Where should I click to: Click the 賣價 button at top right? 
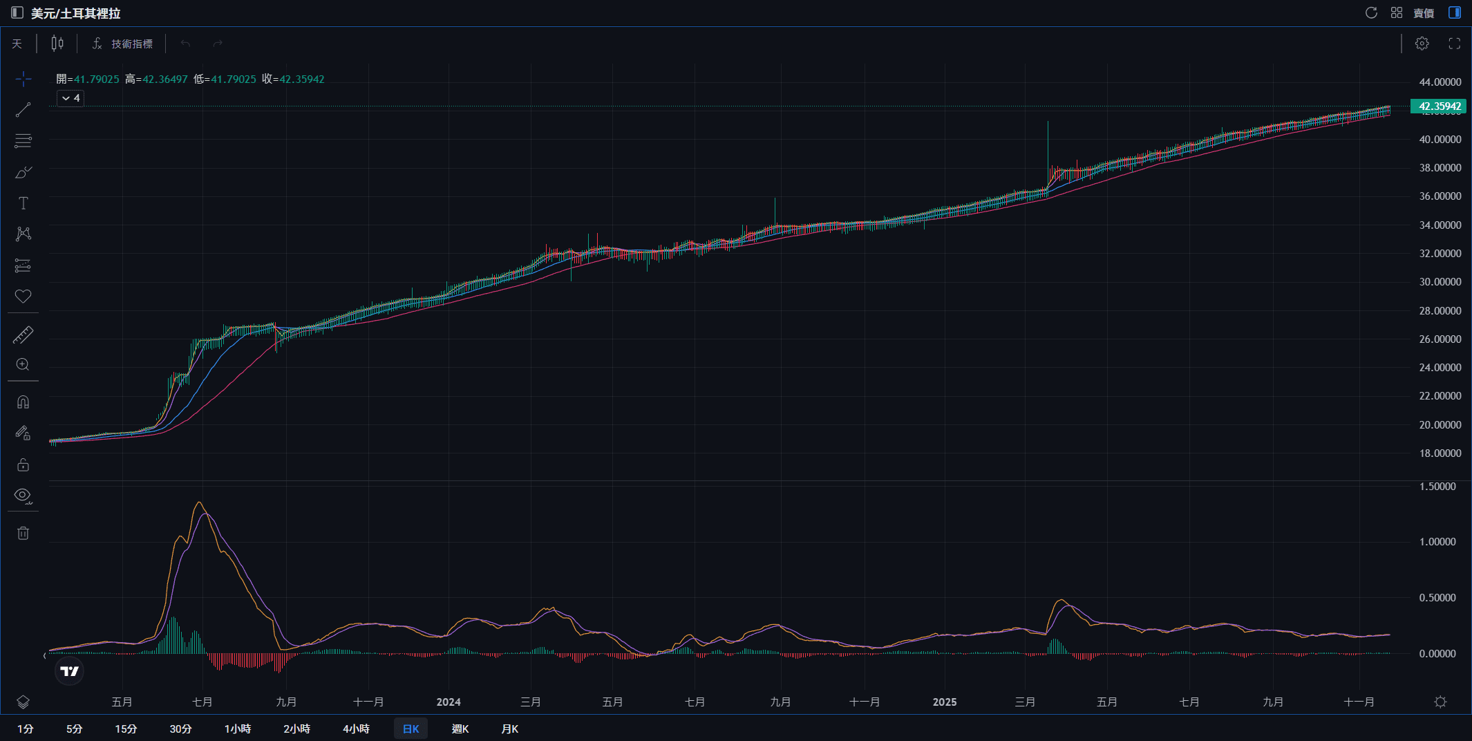pyautogui.click(x=1424, y=13)
